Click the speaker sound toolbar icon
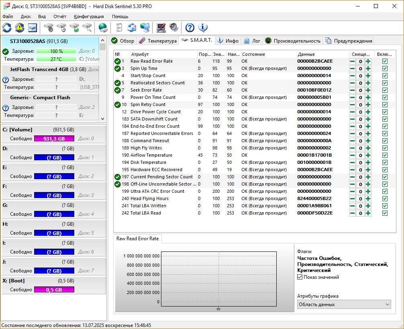The height and width of the screenshot is (329, 404). (174, 28)
